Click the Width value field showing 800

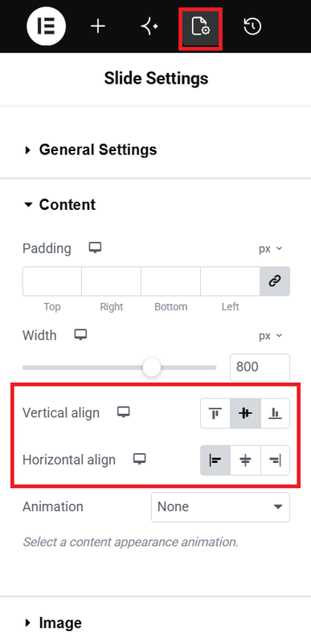point(260,367)
